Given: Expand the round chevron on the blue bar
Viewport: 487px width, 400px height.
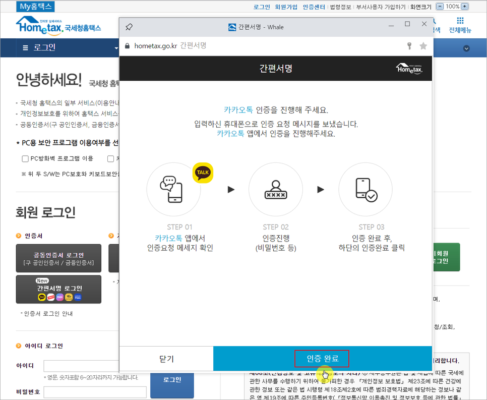Looking at the screenshot, I should pyautogui.click(x=466, y=48).
